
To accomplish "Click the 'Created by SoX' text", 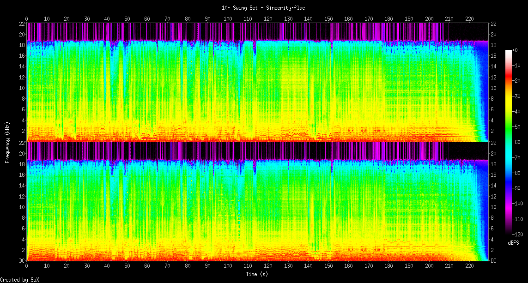I will pyautogui.click(x=19, y=280).
